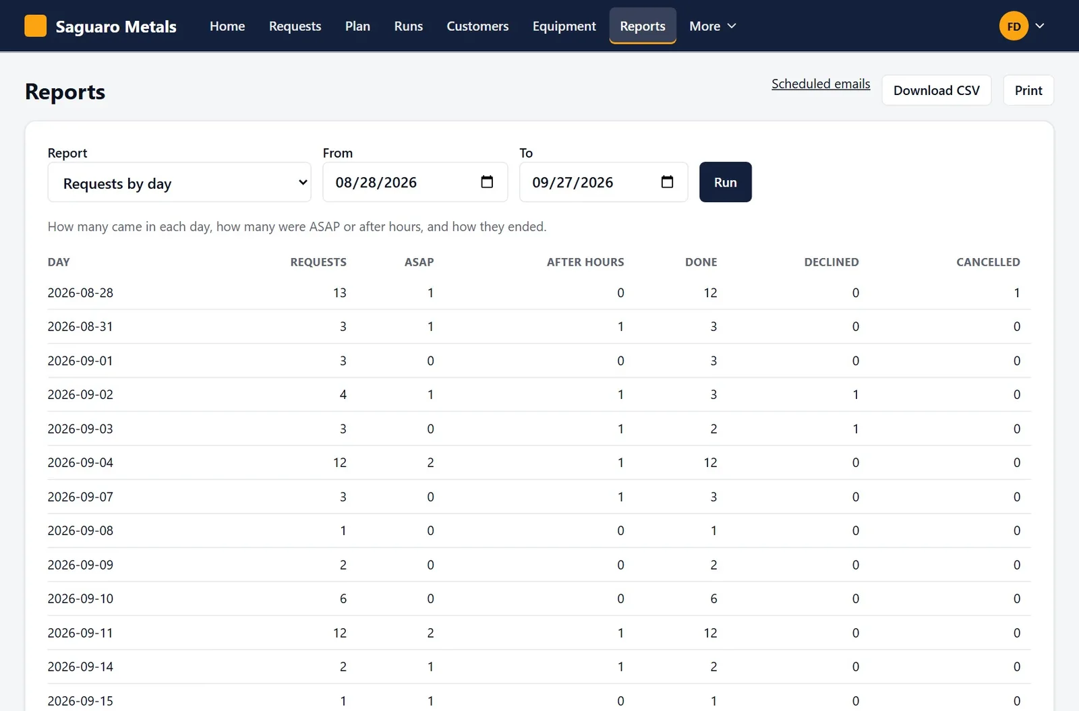The width and height of the screenshot is (1079, 711).
Task: Navigate to Customers
Action: click(x=477, y=26)
